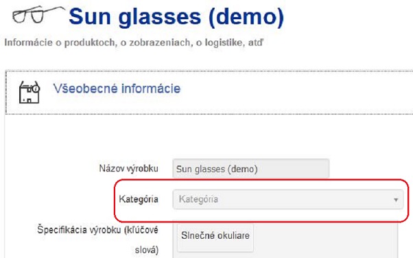The height and width of the screenshot is (258, 413).
Task: Click the small info badge on the shop icon
Action: [x=36, y=89]
